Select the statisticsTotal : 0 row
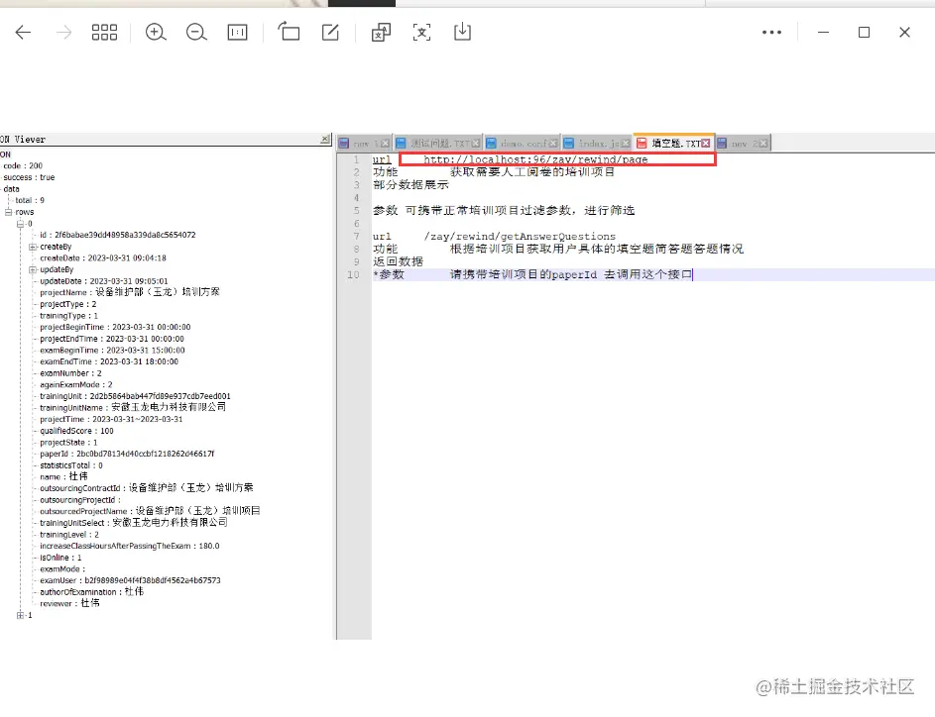The height and width of the screenshot is (717, 935). pos(71,465)
